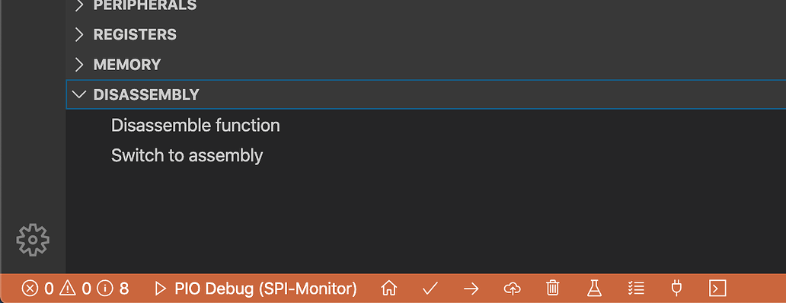Open PlatformIO Home from status bar
This screenshot has width=786, height=303.
(x=389, y=288)
